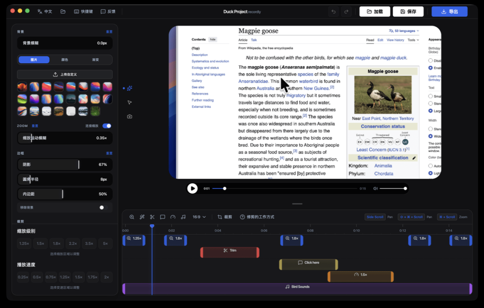Open the 16:9 aspect ratio dropdown
Screen dimensions: 484x308
coord(199,217)
